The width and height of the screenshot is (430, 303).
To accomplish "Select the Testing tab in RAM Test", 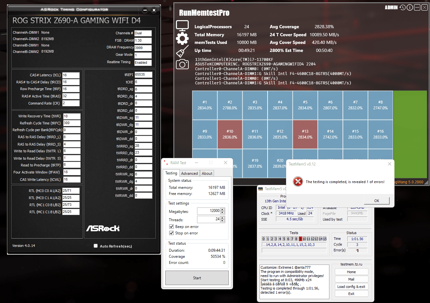I will [x=171, y=173].
